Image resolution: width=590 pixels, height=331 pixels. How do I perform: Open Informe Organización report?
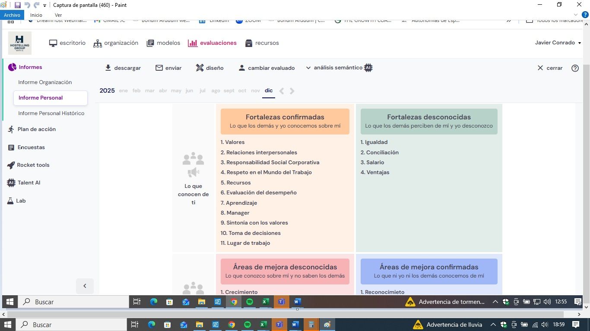click(45, 82)
